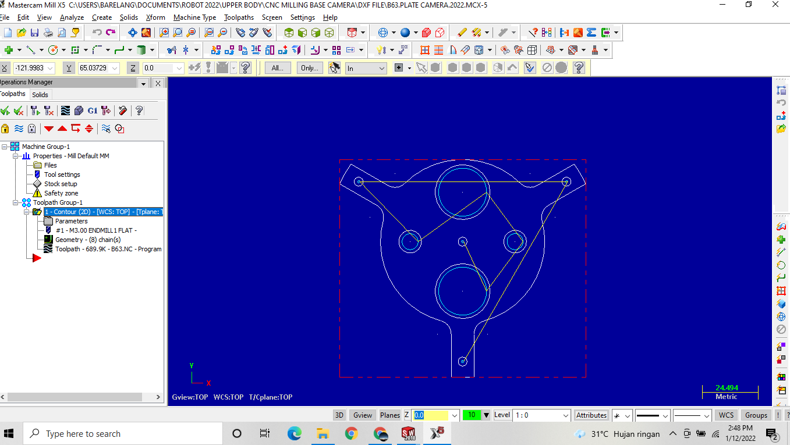This screenshot has height=445, width=790.
Task: Click the ghost operations icon
Action: pyautogui.click(x=31, y=129)
